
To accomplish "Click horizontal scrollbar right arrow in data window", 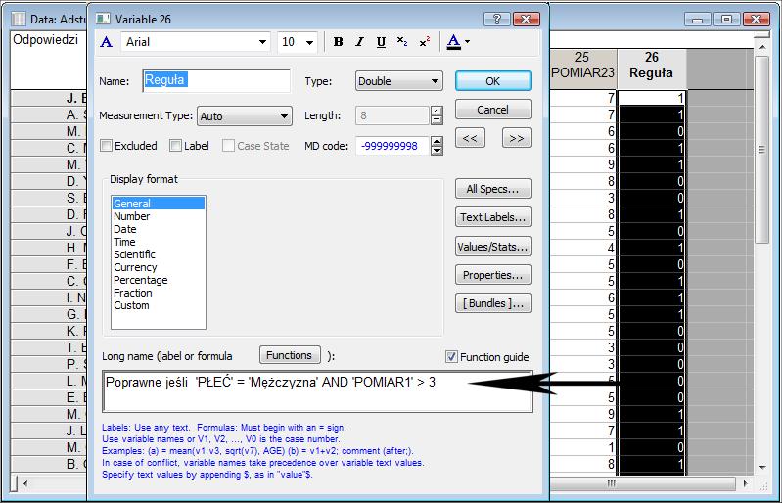I will point(745,483).
